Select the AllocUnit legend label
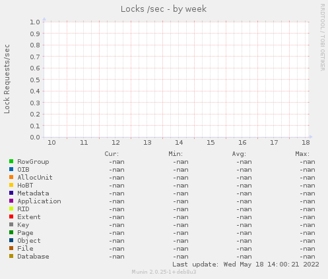Screen dimensions: 328x279 coord(35,178)
